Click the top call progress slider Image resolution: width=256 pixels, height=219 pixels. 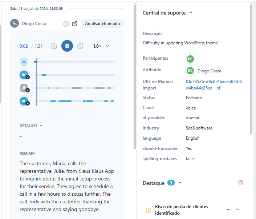tap(74, 62)
